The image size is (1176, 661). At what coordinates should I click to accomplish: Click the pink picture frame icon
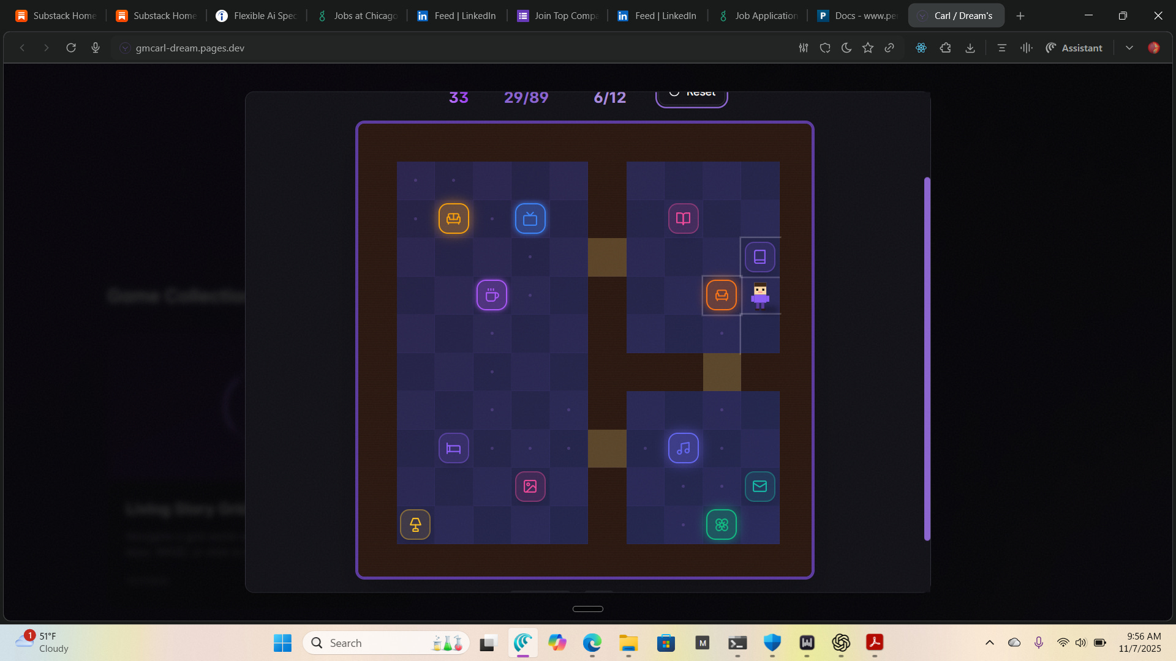[530, 487]
